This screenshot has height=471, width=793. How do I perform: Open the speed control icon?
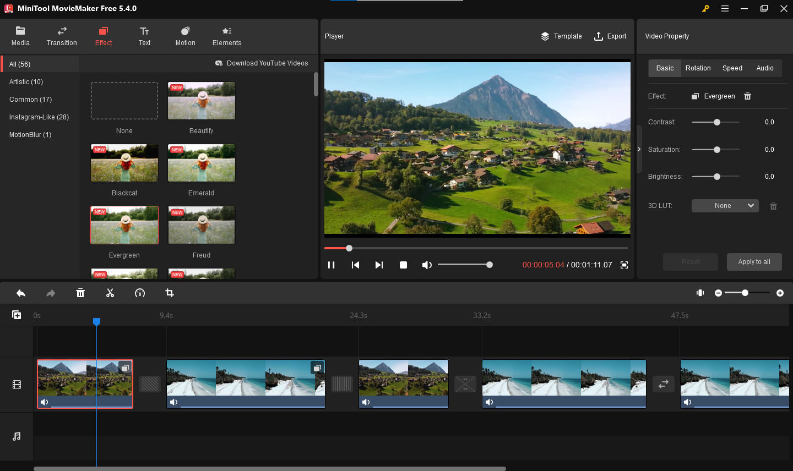coord(140,293)
